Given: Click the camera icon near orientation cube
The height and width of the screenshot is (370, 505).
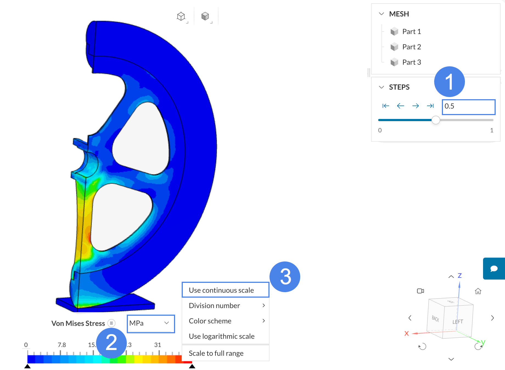Looking at the screenshot, I should tap(420, 291).
